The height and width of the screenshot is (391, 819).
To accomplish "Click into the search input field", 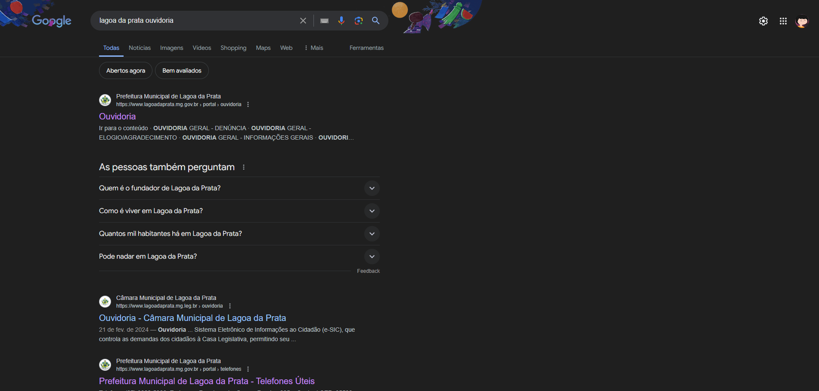I will pyautogui.click(x=196, y=21).
